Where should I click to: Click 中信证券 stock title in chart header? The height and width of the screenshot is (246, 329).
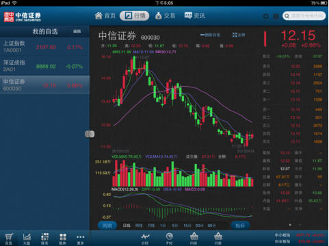pos(117,36)
